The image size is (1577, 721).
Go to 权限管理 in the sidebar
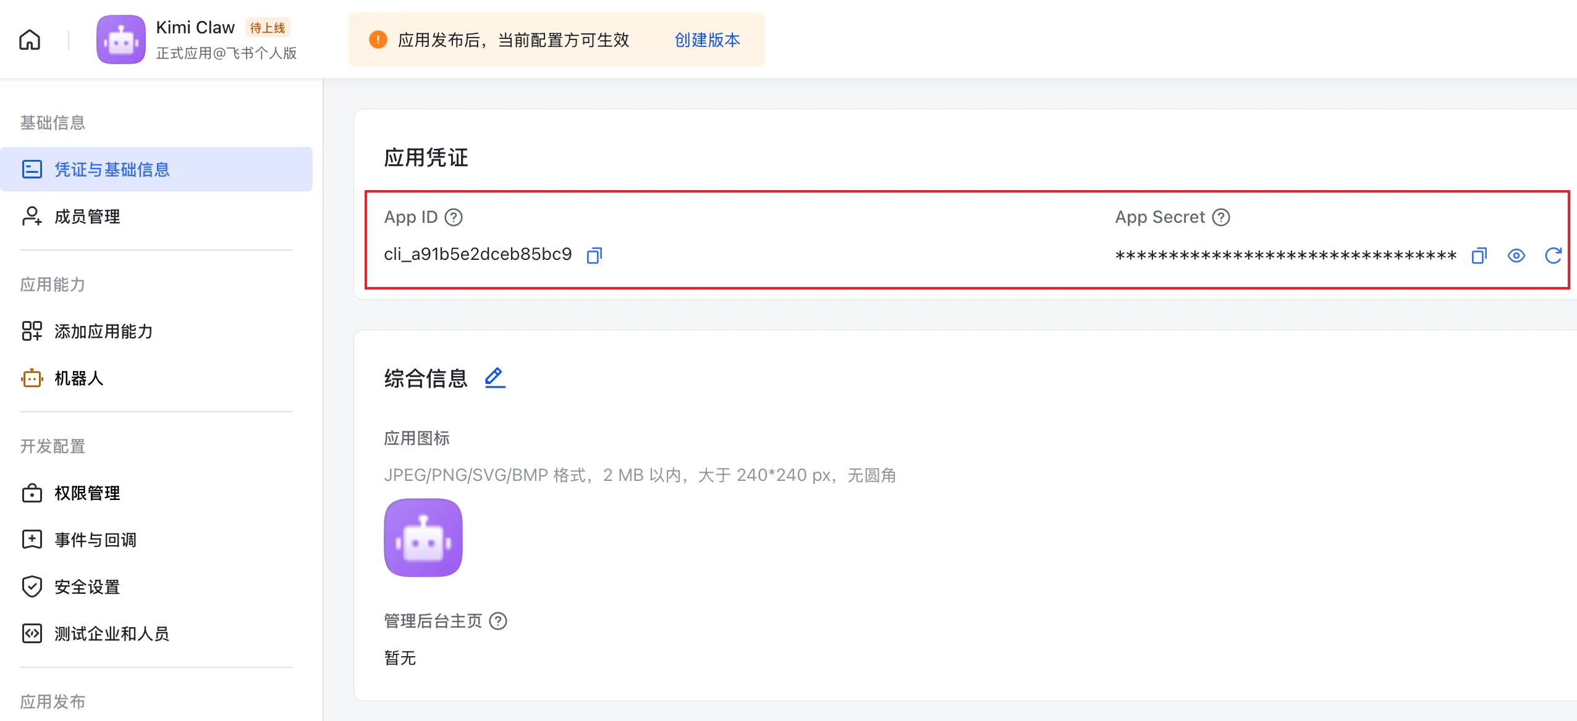click(87, 493)
